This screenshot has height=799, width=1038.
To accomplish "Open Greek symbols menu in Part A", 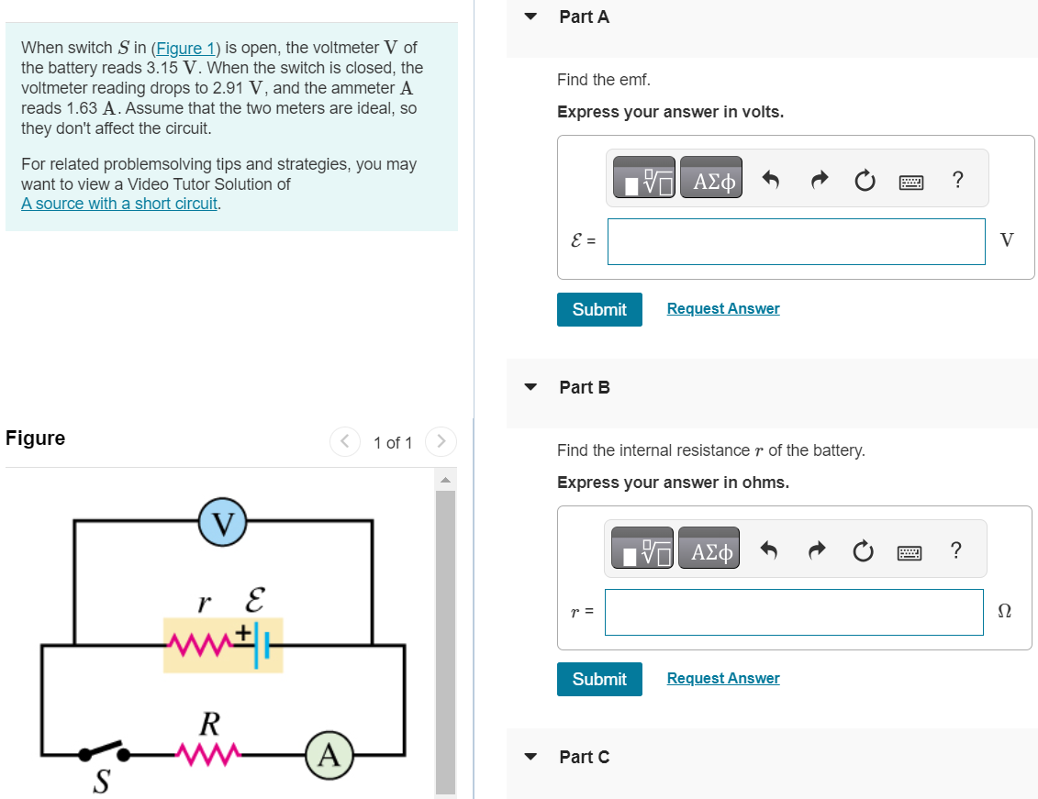I will [x=711, y=177].
